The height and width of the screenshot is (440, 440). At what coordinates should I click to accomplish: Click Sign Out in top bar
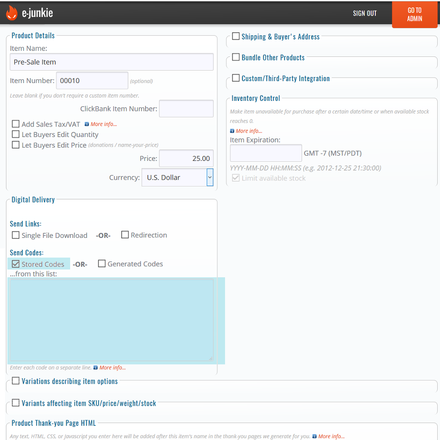364,13
